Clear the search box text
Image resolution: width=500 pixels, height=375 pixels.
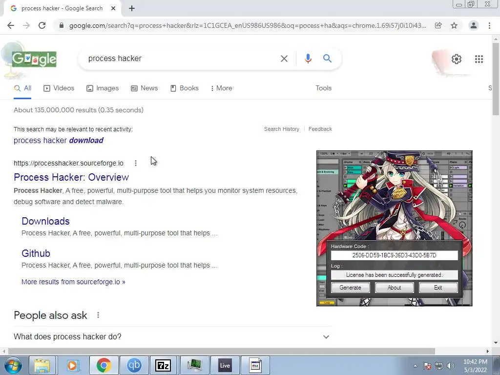click(284, 59)
